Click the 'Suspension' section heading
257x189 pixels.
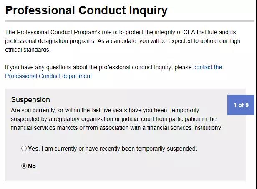[x=30, y=100]
